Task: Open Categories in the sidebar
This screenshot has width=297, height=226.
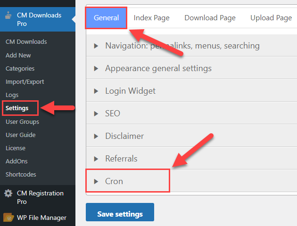Action: click(x=20, y=68)
